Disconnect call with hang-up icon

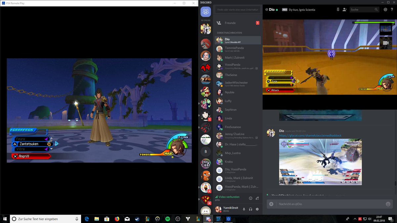point(257,198)
